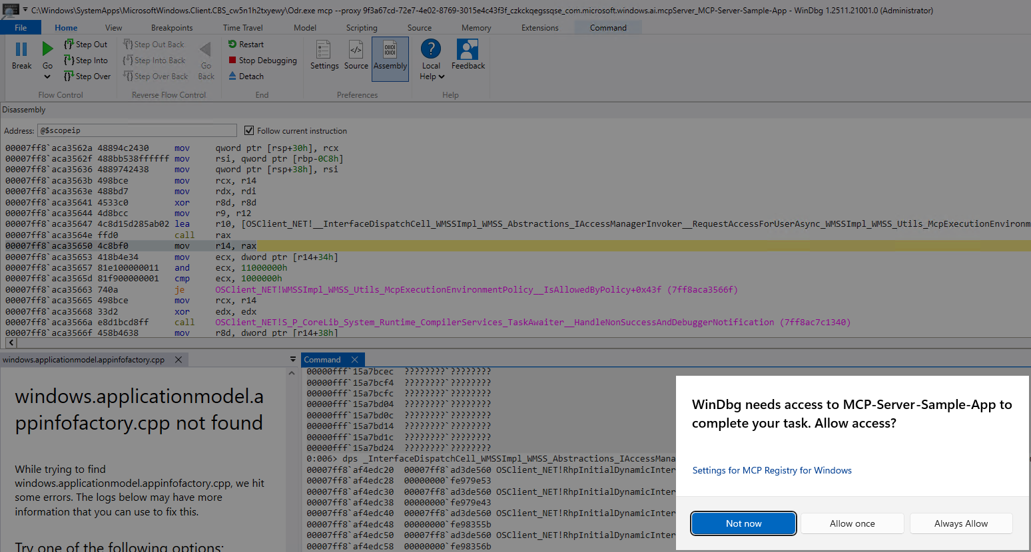
Task: Stop Debugging with the red square
Action: click(232, 61)
